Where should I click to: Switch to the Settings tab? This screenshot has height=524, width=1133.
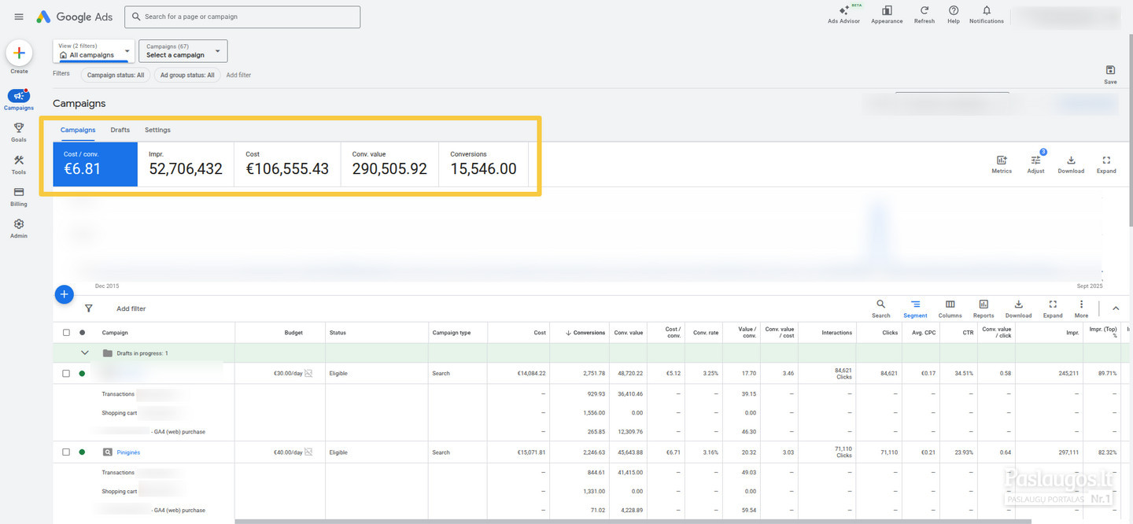[x=157, y=130]
